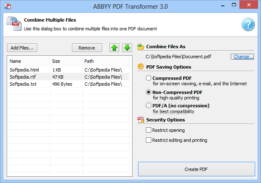
Task: Click the Security Options padlock icon
Action: click(x=141, y=119)
